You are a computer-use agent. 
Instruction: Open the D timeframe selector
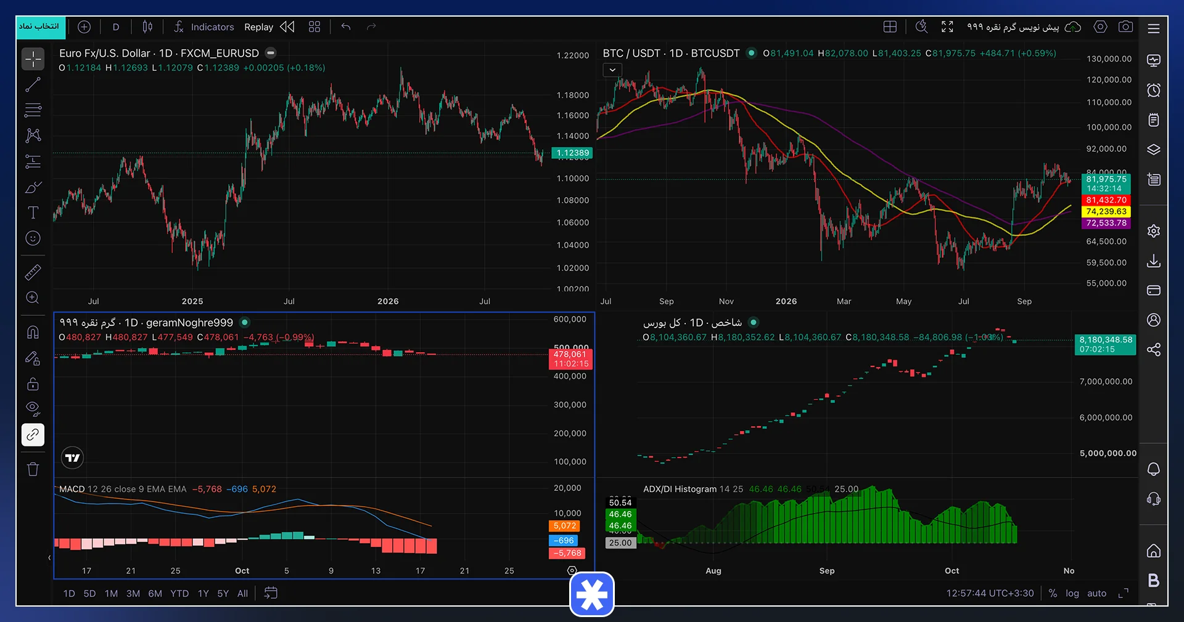(116, 27)
